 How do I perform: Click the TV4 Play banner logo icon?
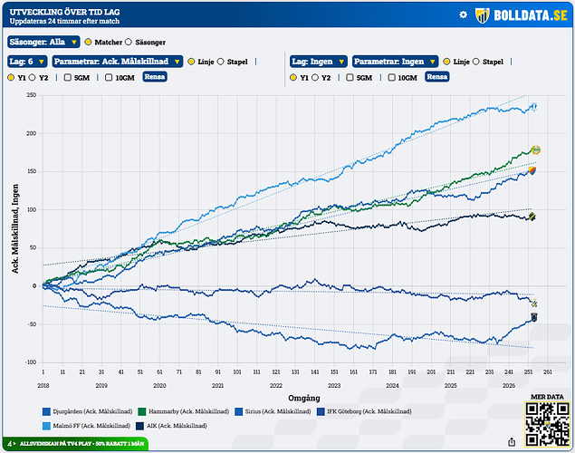(11, 444)
